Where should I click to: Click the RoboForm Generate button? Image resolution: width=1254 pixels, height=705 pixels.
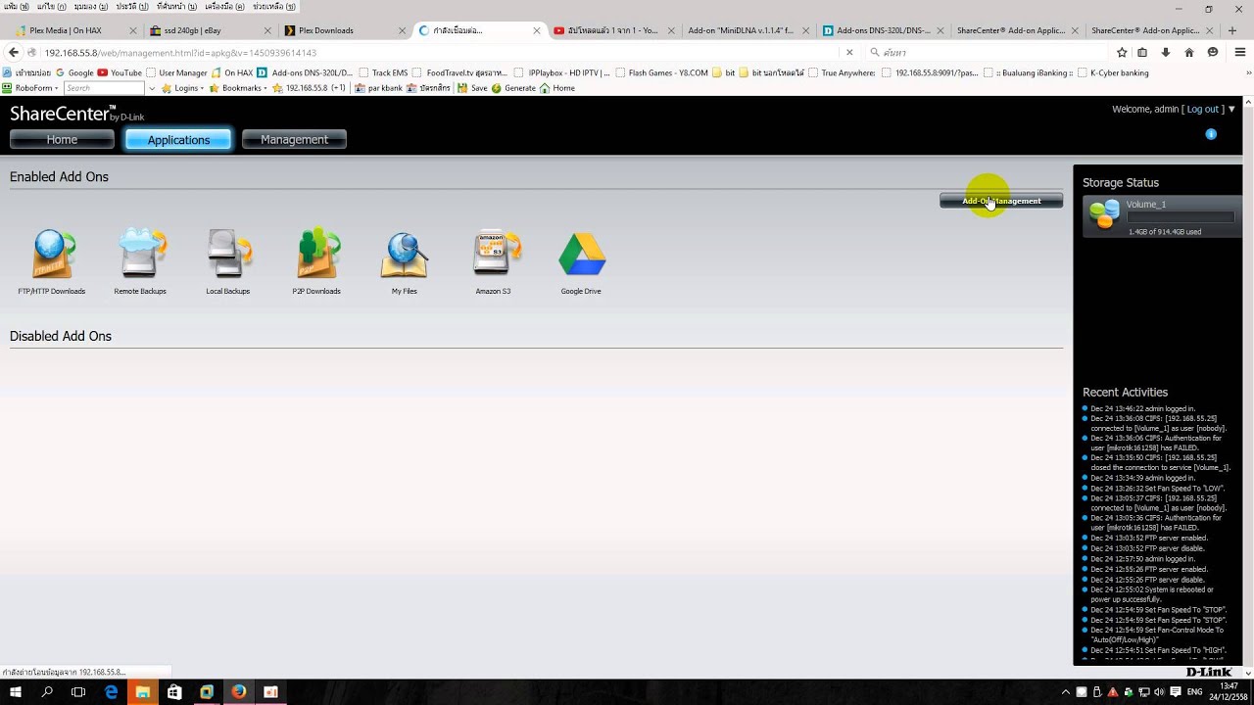[513, 88]
